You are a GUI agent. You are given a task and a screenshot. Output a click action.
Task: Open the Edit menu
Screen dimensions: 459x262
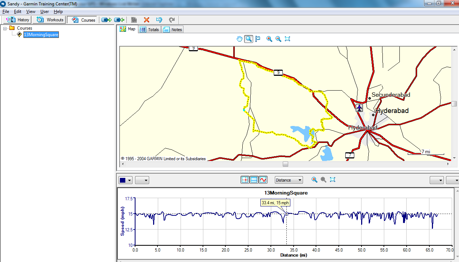pos(18,12)
